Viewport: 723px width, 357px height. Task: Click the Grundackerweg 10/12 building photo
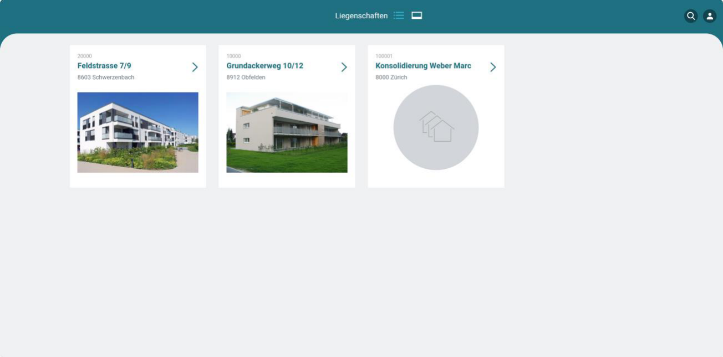pos(287,132)
